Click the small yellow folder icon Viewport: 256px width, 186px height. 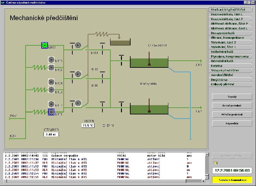tap(215, 163)
